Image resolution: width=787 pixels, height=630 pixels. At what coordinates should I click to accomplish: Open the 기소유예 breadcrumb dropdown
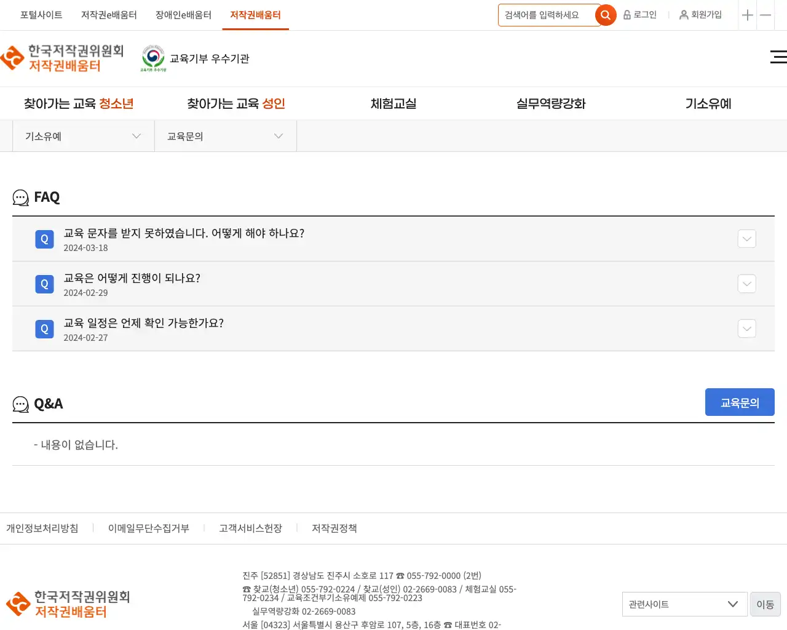(x=83, y=136)
